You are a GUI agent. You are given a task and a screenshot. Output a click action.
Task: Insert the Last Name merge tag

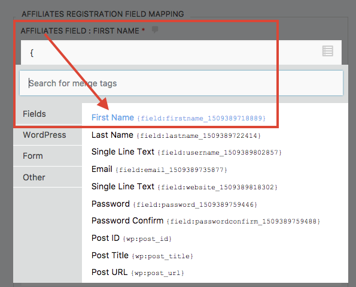[x=176, y=135]
